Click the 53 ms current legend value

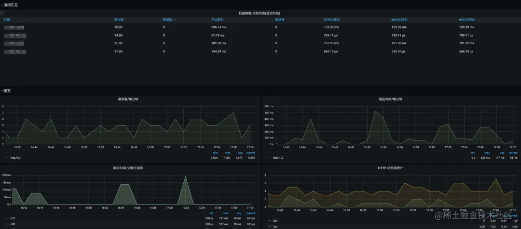[x=514, y=158]
